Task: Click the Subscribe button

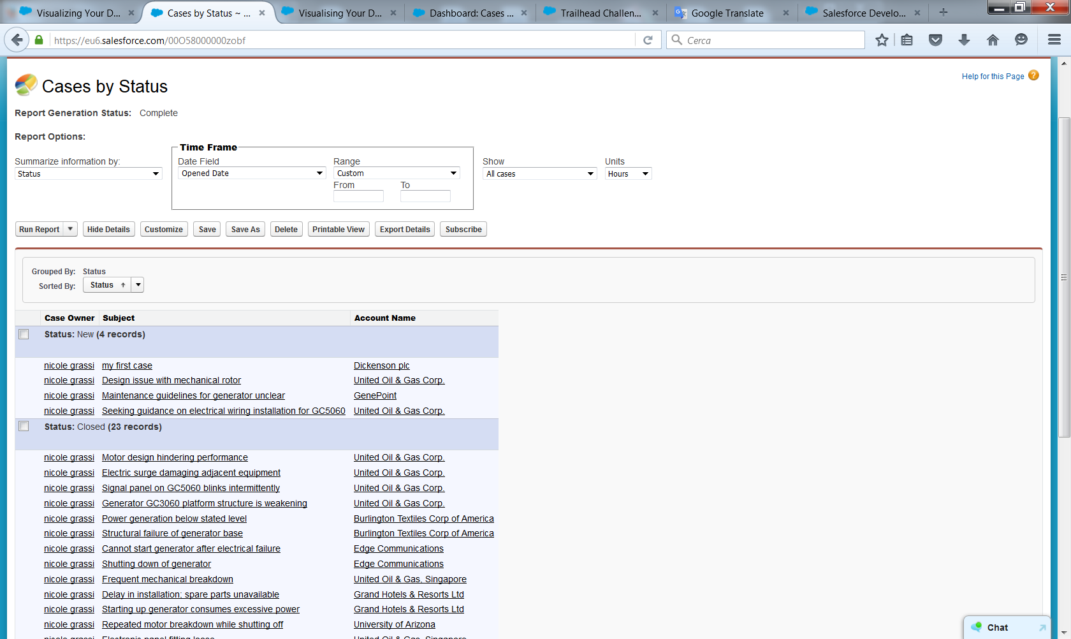Action: point(463,229)
